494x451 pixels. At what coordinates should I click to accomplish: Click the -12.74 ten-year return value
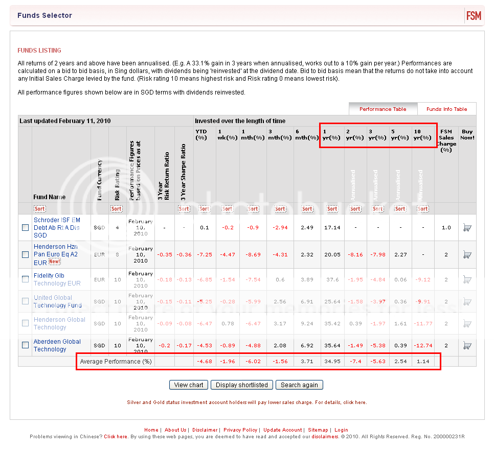(423, 346)
